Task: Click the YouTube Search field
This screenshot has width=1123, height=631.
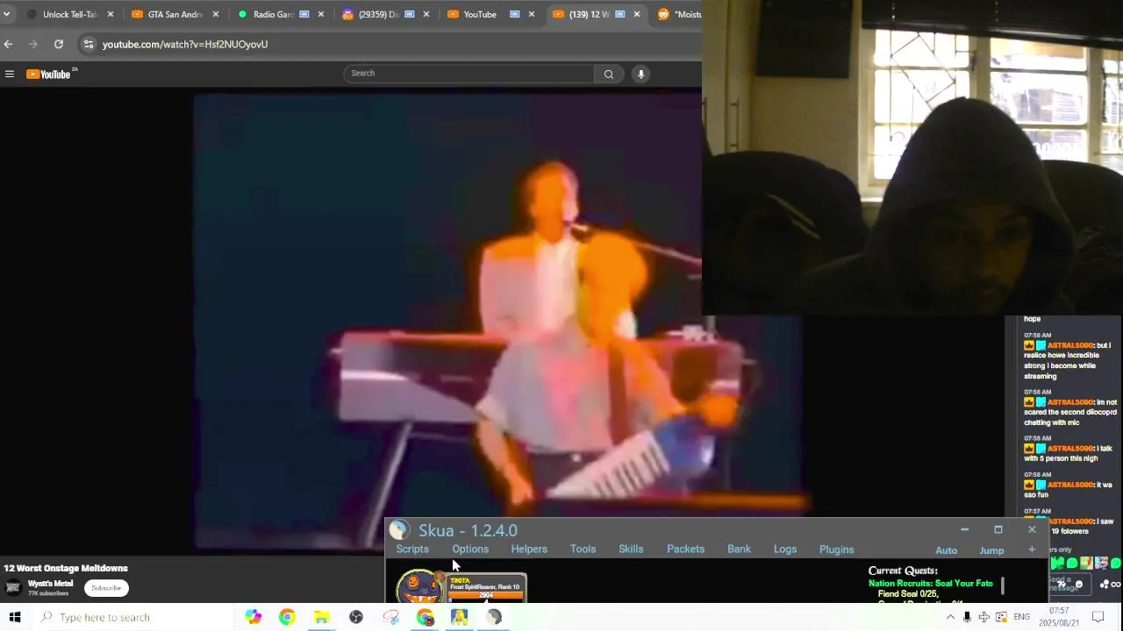Action: pos(469,74)
